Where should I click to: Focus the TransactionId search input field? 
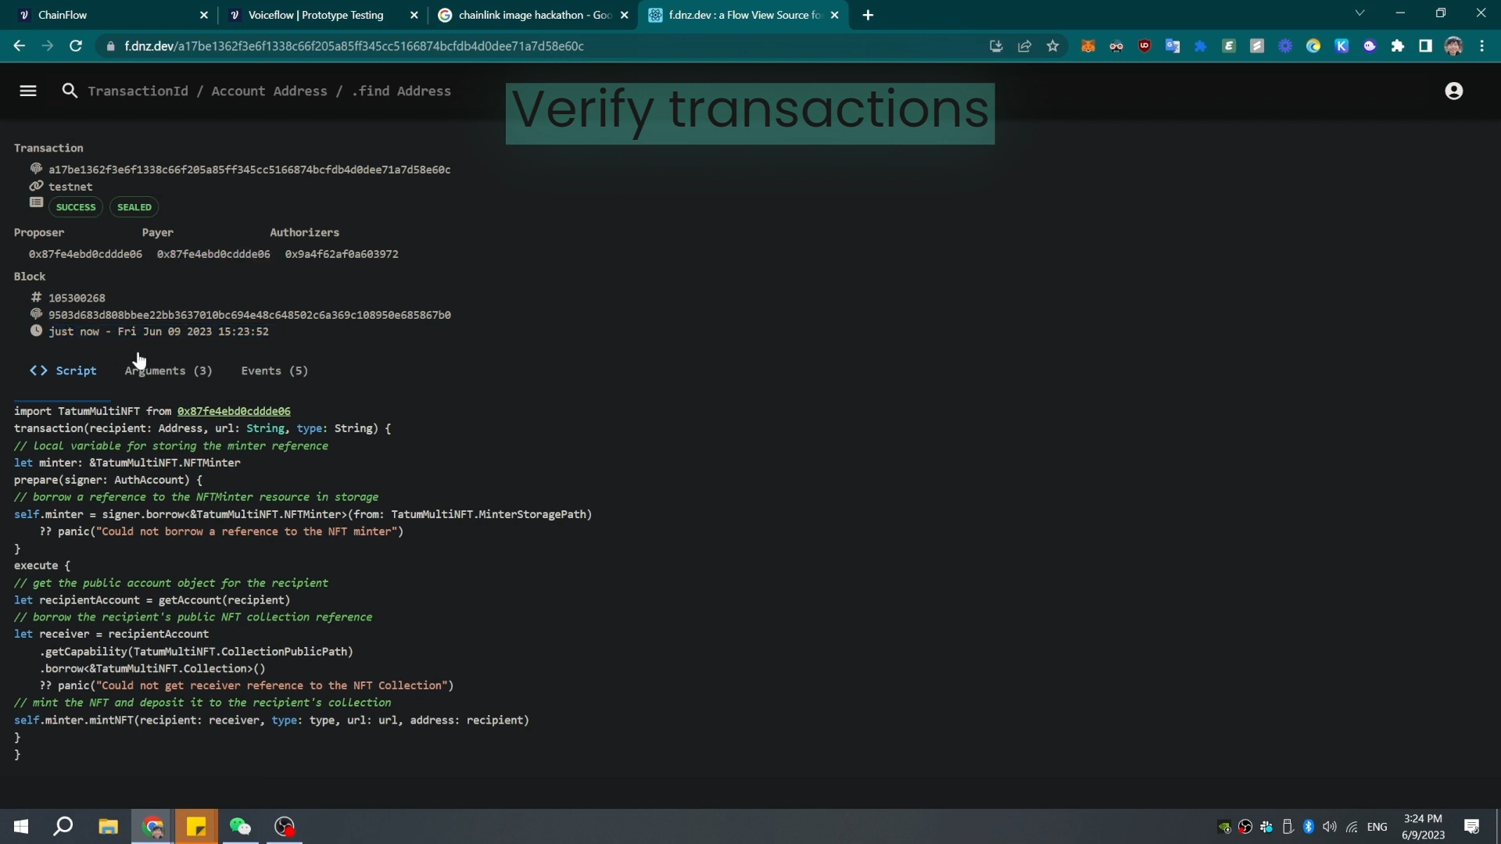(x=269, y=91)
